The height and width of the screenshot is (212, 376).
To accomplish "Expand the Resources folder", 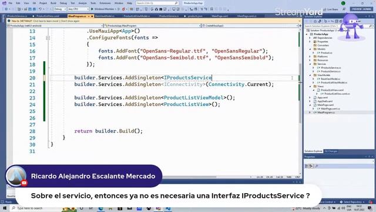I will [310, 60].
